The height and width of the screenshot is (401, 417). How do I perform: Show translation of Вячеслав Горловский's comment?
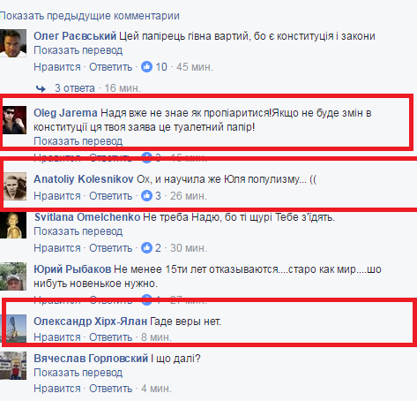[78, 373]
